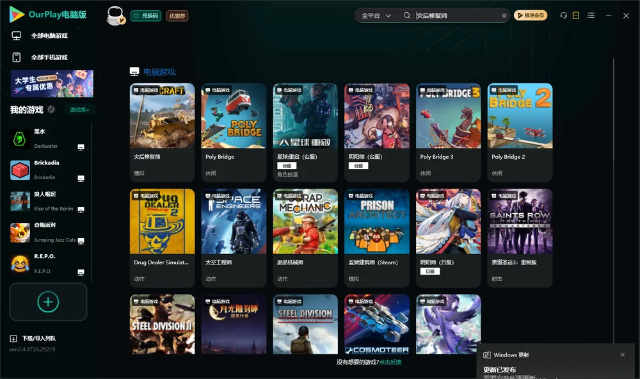Open the 监狱建筑师 (Steam) card
Viewport: 640px width, 379px height.
377,238
